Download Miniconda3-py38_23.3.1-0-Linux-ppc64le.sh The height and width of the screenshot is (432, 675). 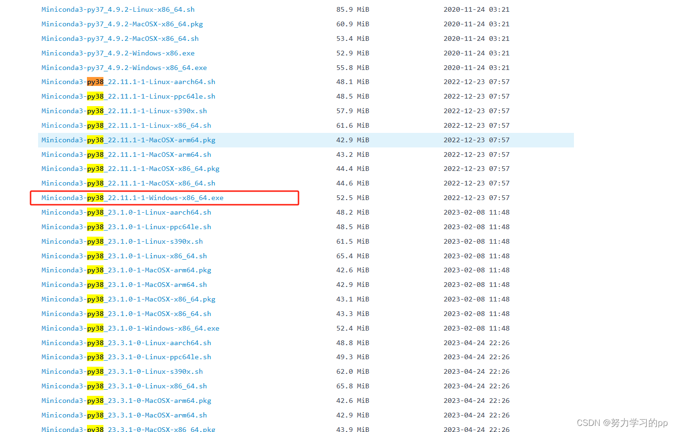tap(126, 357)
